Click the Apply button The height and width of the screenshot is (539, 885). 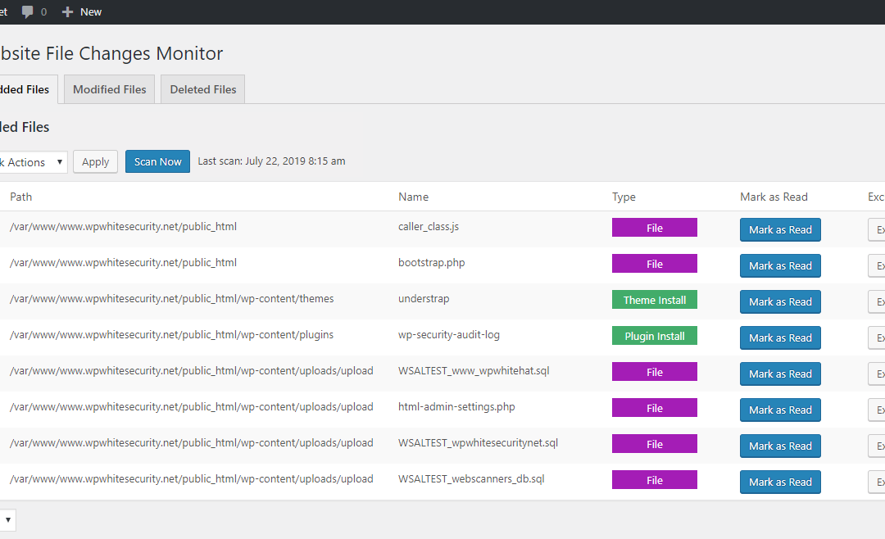coord(94,161)
